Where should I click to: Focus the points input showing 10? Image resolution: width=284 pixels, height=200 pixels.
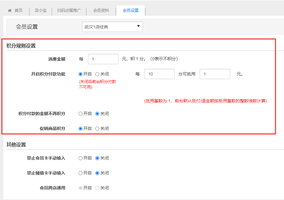pos(159,74)
